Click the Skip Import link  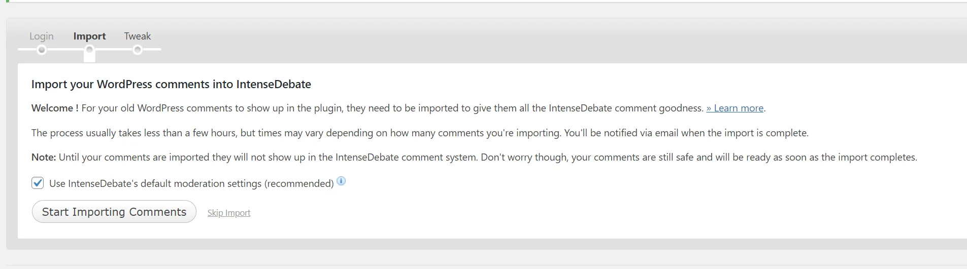229,213
